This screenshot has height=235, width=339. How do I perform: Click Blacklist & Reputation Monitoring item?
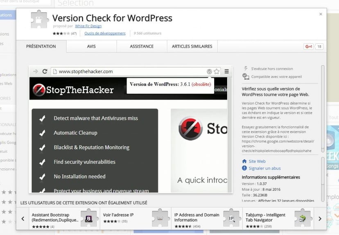(x=92, y=147)
